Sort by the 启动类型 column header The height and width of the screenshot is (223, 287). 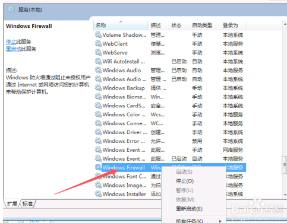[x=204, y=26]
